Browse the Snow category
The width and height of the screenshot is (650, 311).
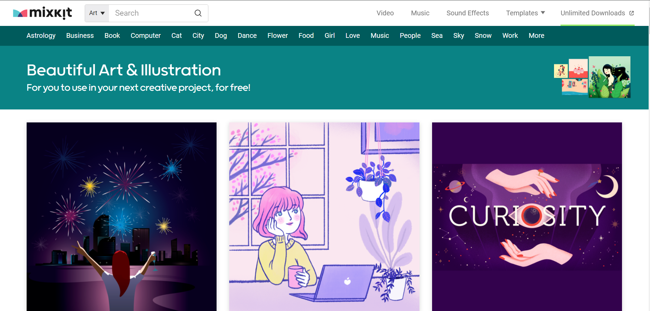click(483, 35)
